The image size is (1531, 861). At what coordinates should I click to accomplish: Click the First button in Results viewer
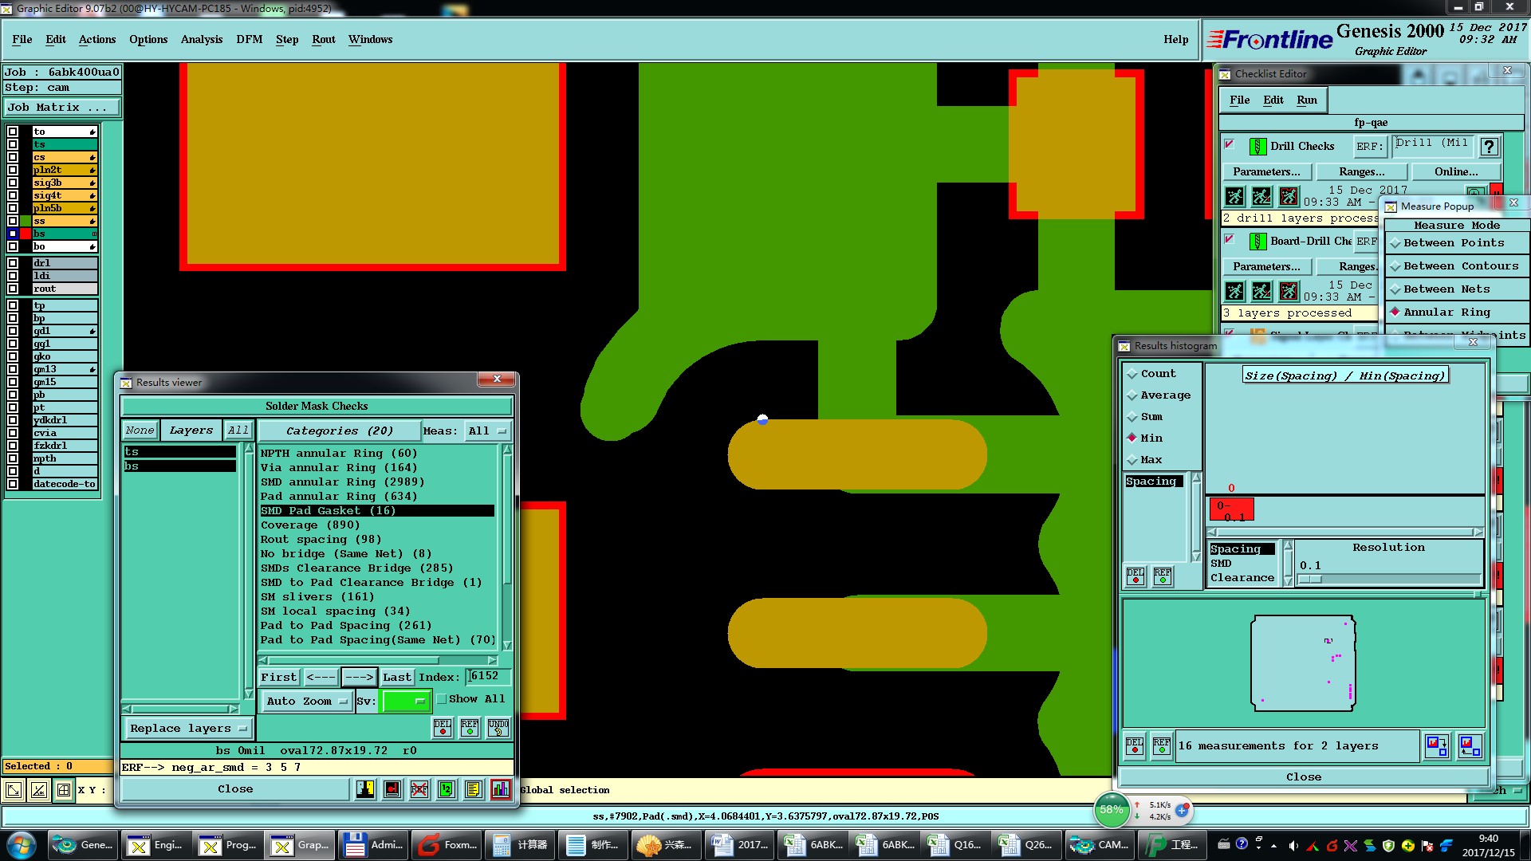click(x=278, y=678)
